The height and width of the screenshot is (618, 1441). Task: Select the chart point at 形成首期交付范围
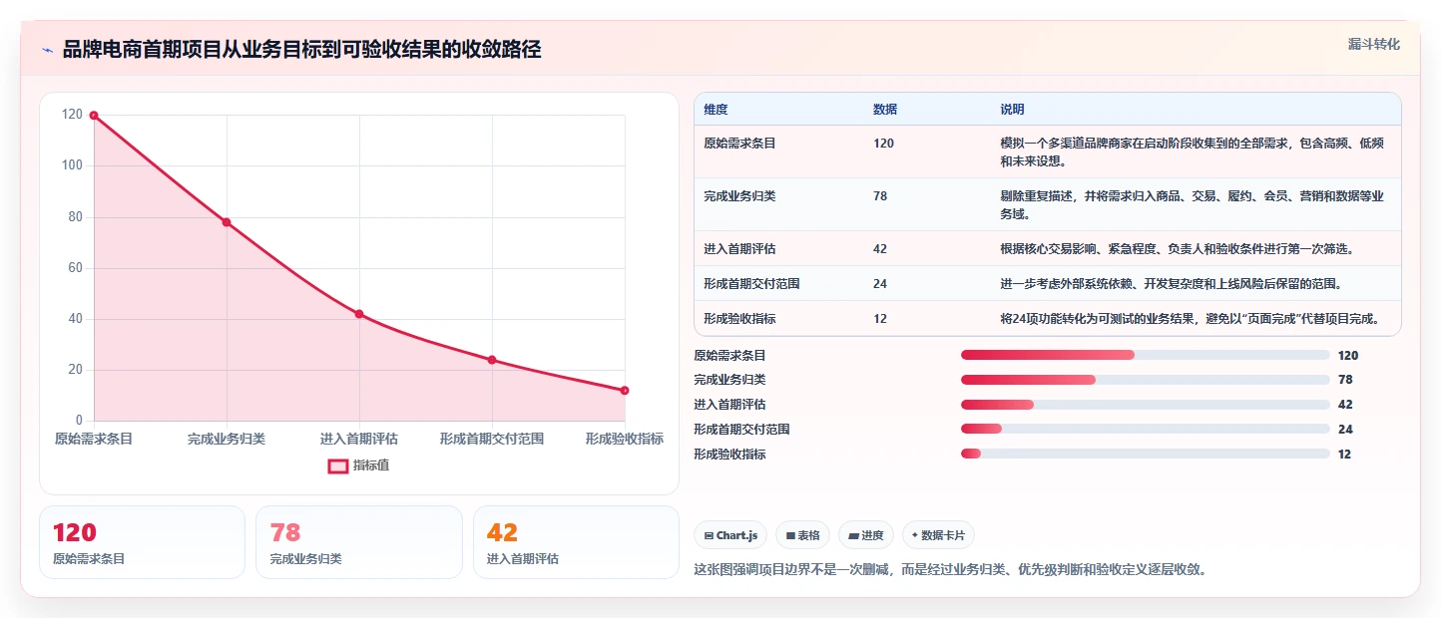[492, 360]
